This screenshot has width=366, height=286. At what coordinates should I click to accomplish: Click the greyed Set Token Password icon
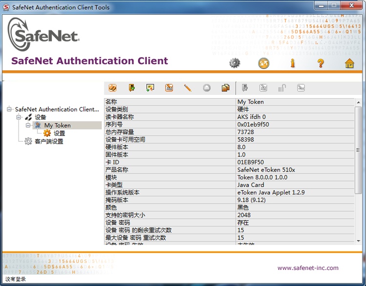[301, 88]
